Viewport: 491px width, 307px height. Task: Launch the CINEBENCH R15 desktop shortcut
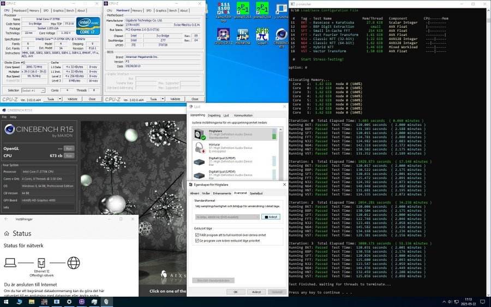pyautogui.click(x=281, y=38)
